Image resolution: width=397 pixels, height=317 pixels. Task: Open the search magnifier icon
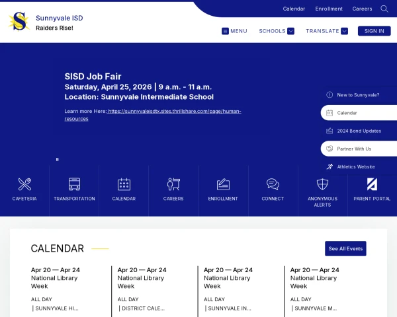(x=384, y=9)
